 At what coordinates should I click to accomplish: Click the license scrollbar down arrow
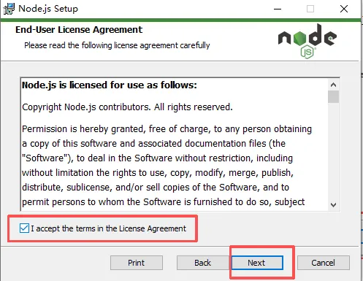pyautogui.click(x=333, y=205)
